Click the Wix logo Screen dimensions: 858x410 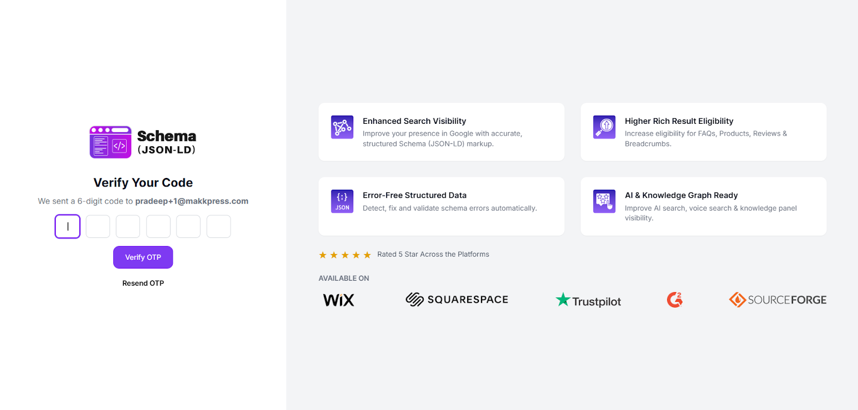pos(338,300)
